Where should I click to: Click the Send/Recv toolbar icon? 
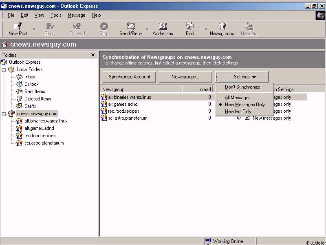pyautogui.click(x=130, y=27)
